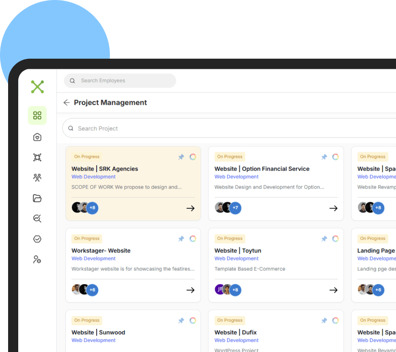Click the +7 members avatar badge
The image size is (396, 352).
[235, 208]
